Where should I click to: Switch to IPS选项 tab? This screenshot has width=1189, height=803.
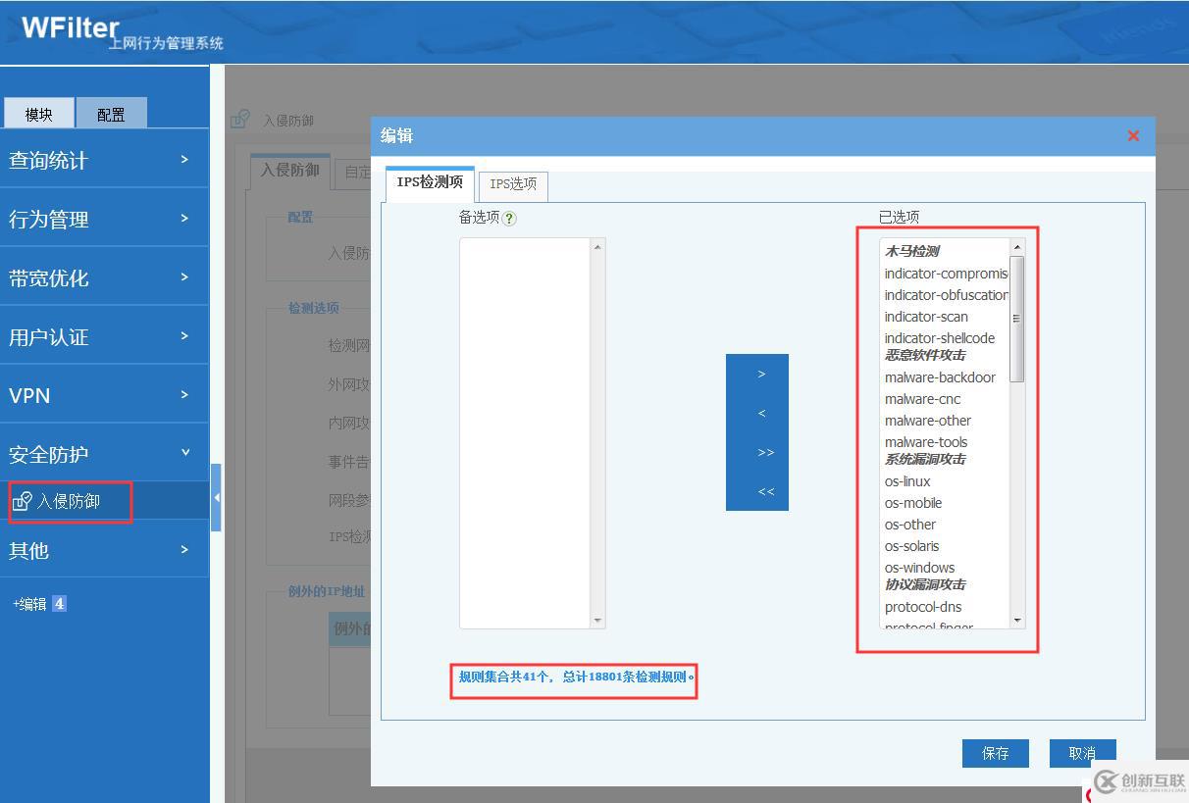513,185
